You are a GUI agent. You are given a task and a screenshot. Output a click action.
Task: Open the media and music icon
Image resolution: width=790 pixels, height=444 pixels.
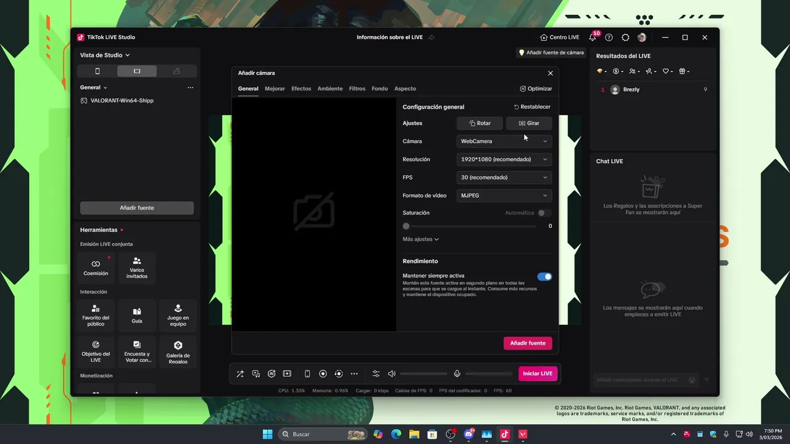coord(256,374)
